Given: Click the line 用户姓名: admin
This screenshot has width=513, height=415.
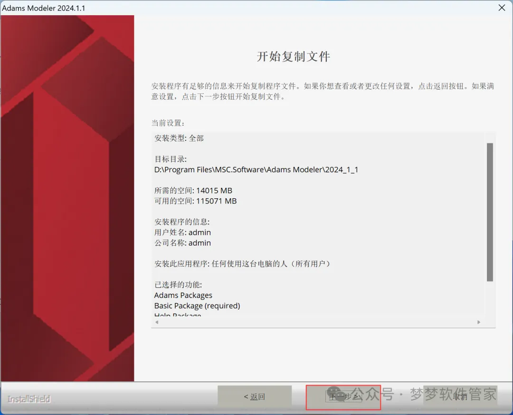Looking at the screenshot, I should [182, 232].
